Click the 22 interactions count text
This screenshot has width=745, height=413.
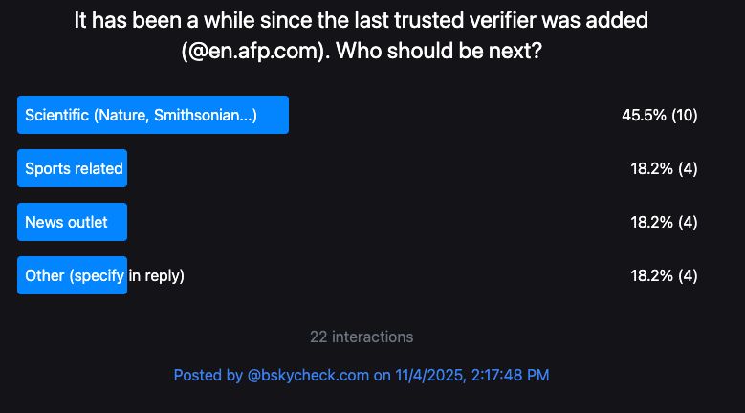[362, 337]
